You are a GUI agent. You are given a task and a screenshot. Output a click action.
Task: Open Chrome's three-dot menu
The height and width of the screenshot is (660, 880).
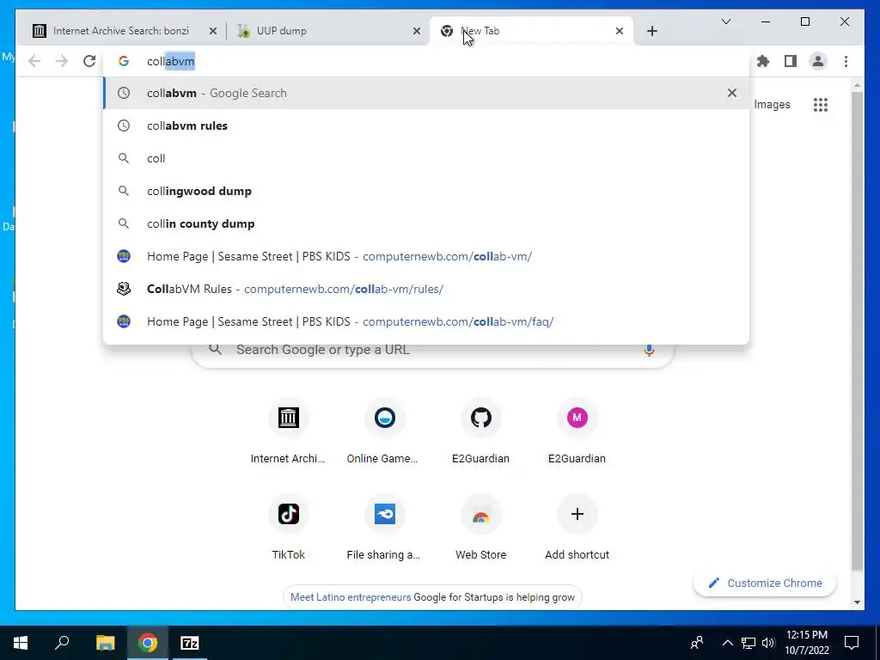pyautogui.click(x=846, y=61)
